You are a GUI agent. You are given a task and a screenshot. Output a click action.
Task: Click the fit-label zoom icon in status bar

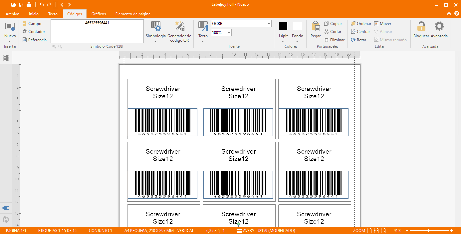click(383, 231)
